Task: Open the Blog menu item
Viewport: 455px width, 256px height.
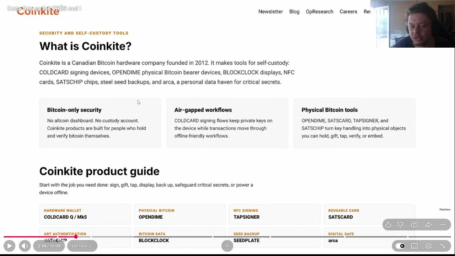Action: tap(294, 11)
